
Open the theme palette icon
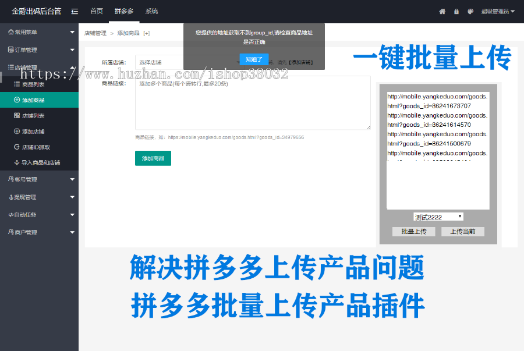[x=470, y=12]
